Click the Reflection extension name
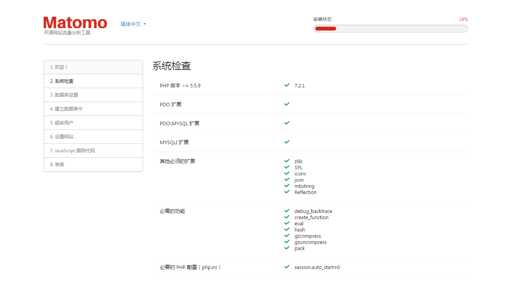512x281 pixels. pos(305,192)
